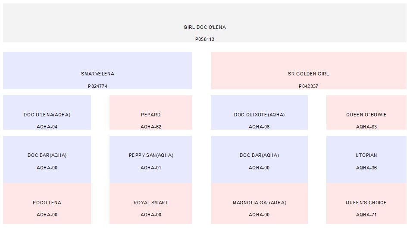The width and height of the screenshot is (410, 228).
Task: Click the PEPARD pedigree cell
Action: pos(150,115)
